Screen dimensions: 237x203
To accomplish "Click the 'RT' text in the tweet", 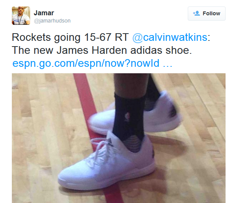I will tap(122, 37).
